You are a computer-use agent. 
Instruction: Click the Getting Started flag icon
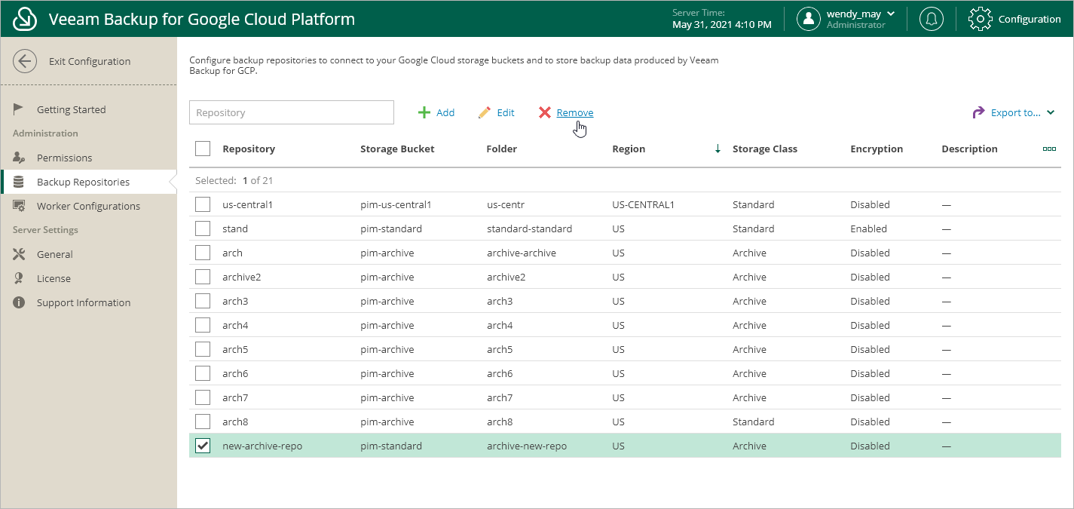tap(19, 109)
